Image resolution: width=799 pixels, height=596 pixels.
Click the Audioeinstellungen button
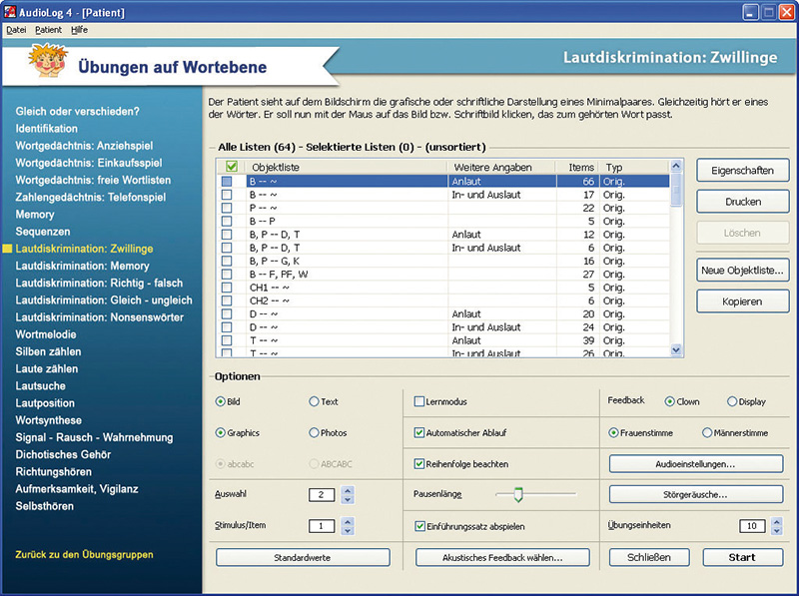[696, 464]
